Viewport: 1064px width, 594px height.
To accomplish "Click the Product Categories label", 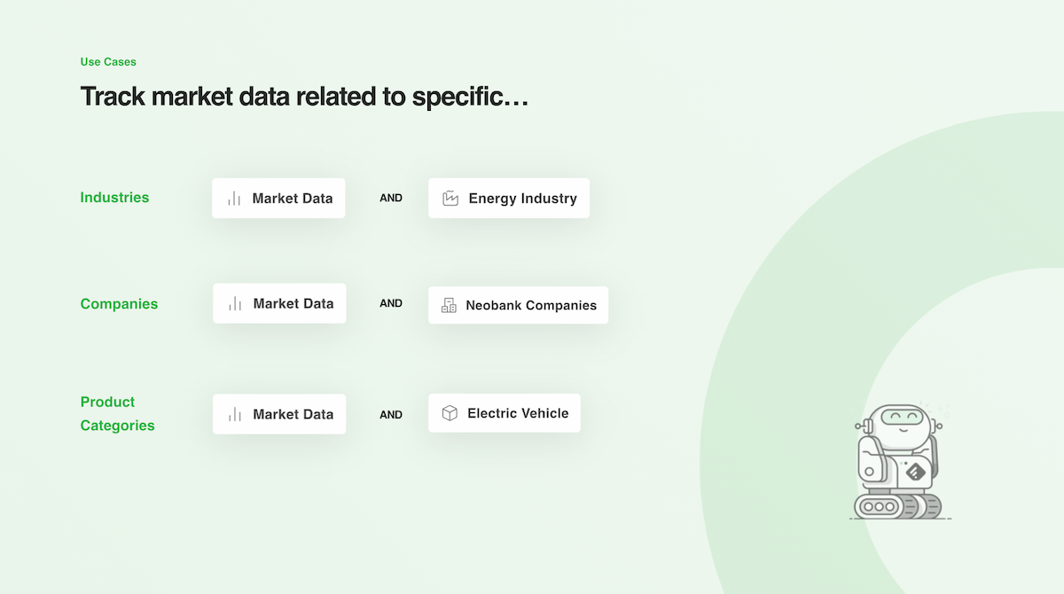I will point(117,414).
